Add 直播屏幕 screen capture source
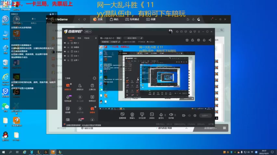Screen dimensions: 277x155 123,116
